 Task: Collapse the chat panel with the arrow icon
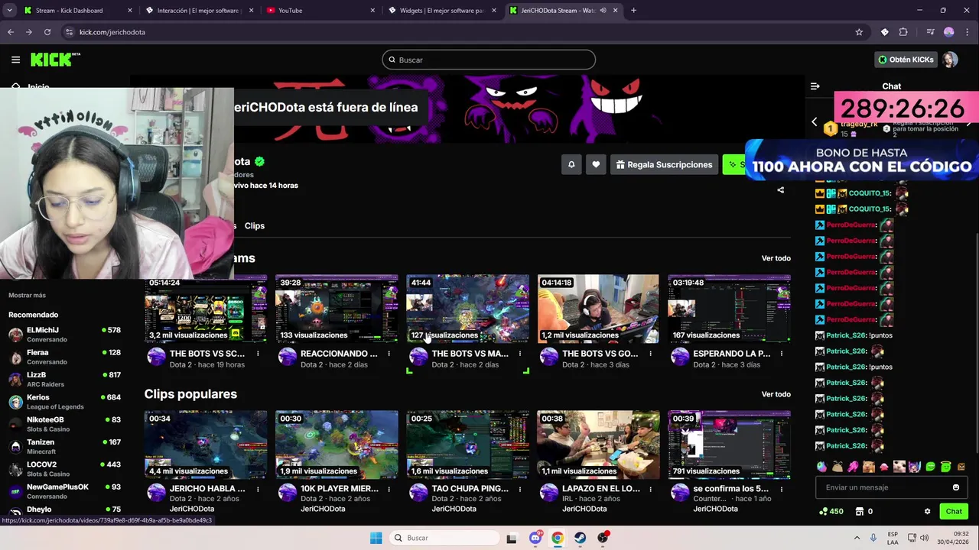815,86
